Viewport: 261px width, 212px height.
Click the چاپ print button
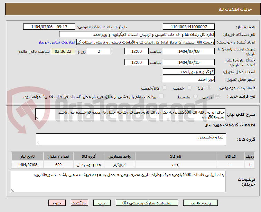click(102, 203)
